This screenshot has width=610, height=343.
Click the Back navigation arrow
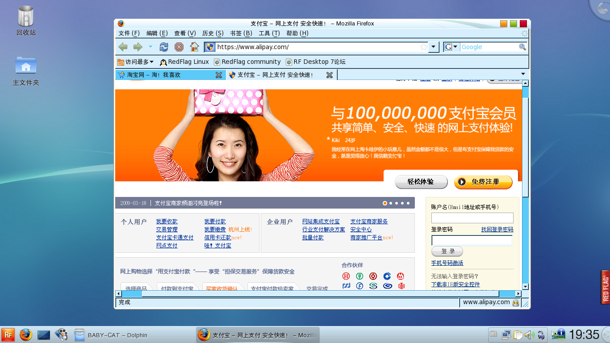(123, 47)
